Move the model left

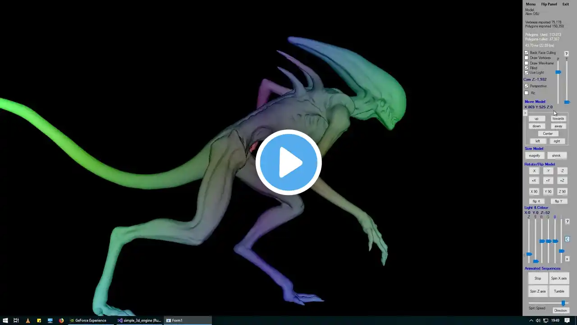click(537, 141)
